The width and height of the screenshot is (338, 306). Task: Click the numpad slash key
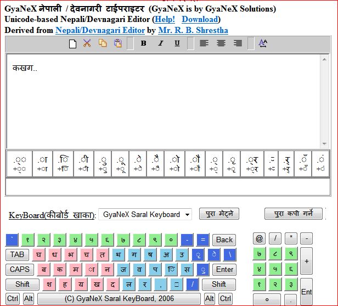click(x=275, y=238)
